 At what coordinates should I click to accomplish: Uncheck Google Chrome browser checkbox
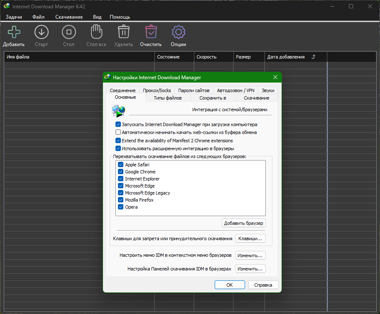coord(121,172)
